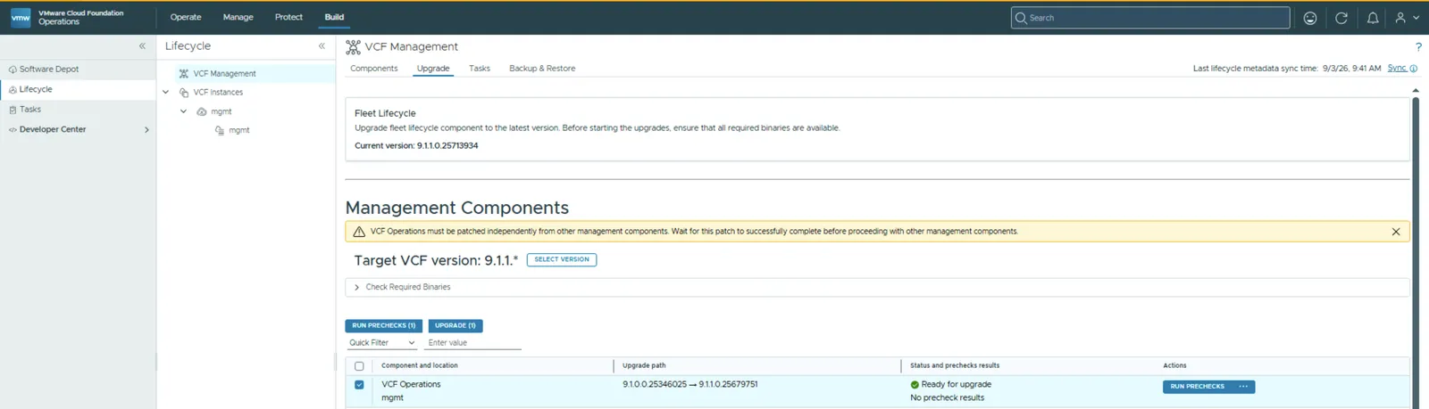Switch to the Components tab
The height and width of the screenshot is (409, 1429).
(374, 69)
